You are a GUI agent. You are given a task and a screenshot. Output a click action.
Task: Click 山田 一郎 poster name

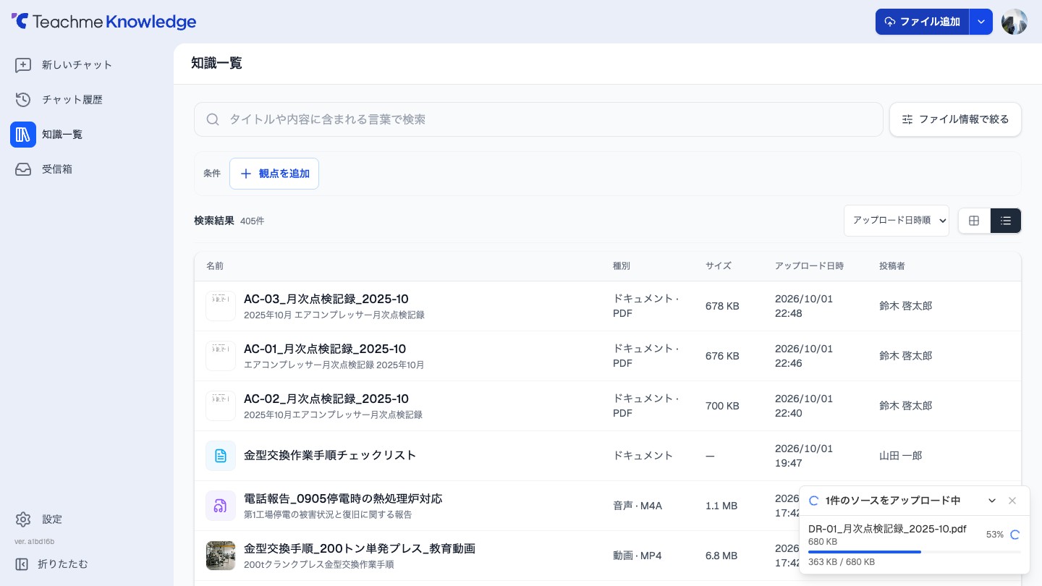(x=901, y=456)
